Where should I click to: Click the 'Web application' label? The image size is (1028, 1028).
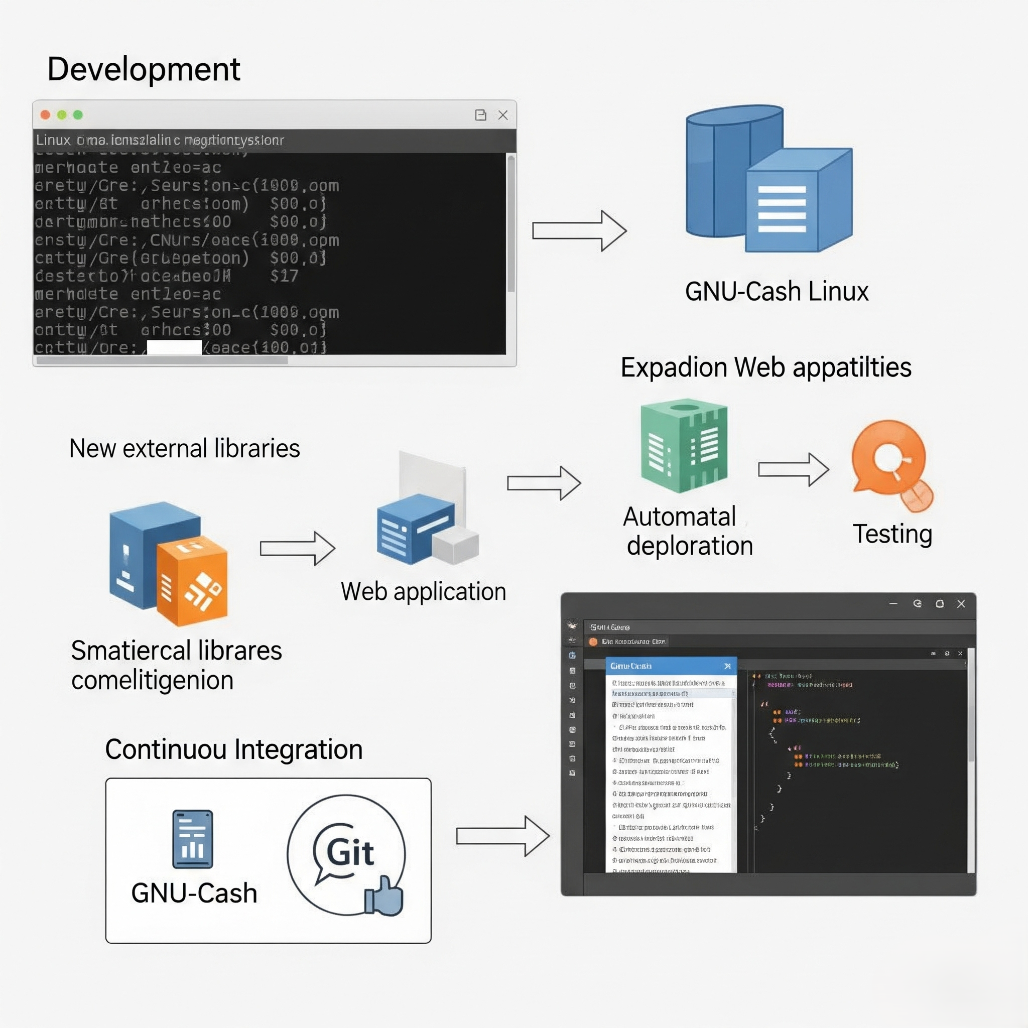(424, 592)
